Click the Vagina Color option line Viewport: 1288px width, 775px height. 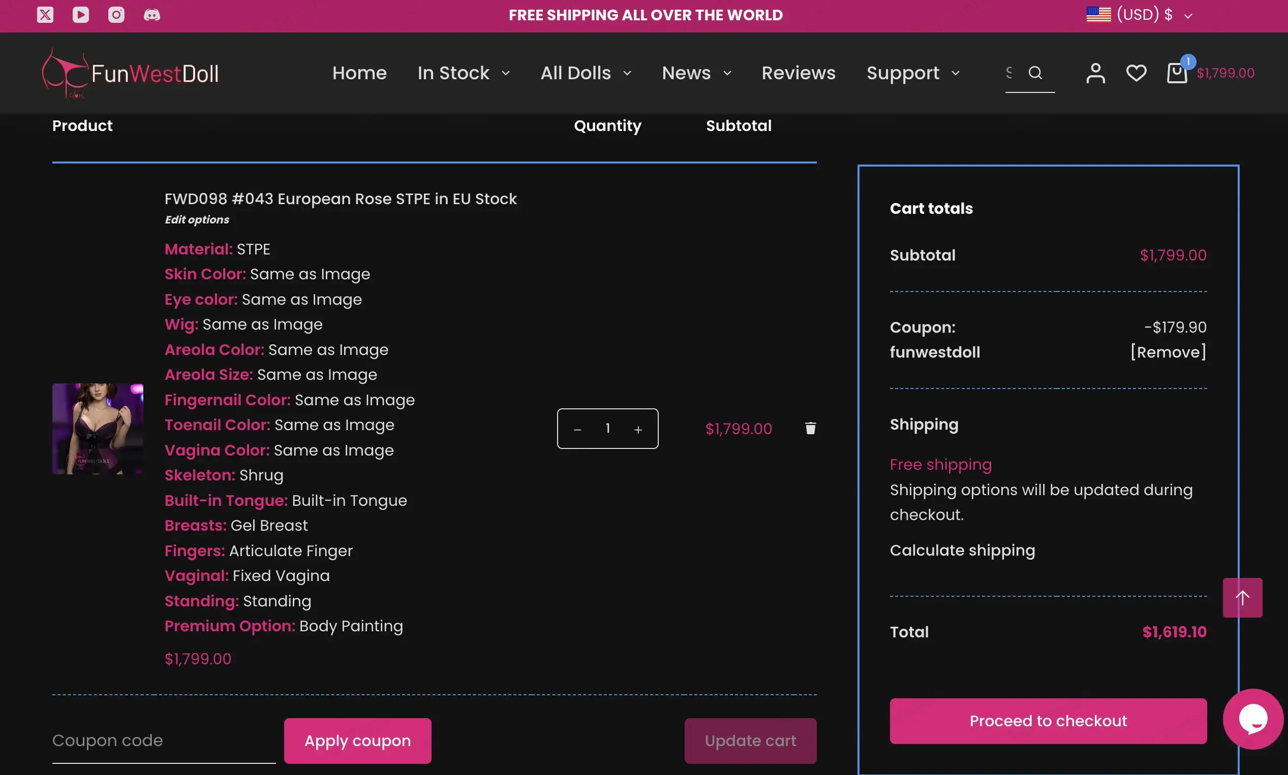pos(279,450)
